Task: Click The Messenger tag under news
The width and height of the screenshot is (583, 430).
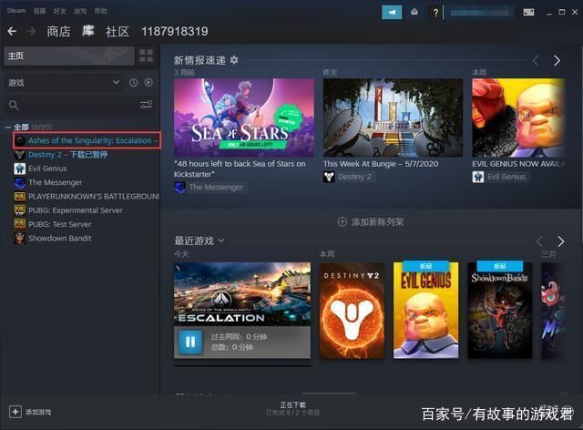Action: pos(216,187)
